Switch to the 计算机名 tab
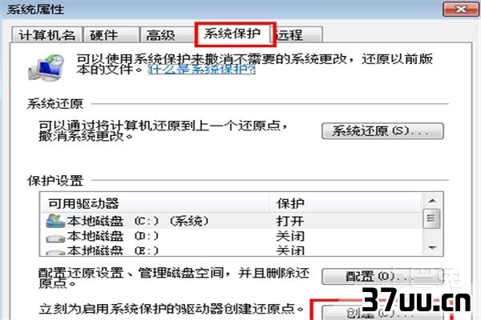This screenshot has width=481, height=320. [x=47, y=35]
